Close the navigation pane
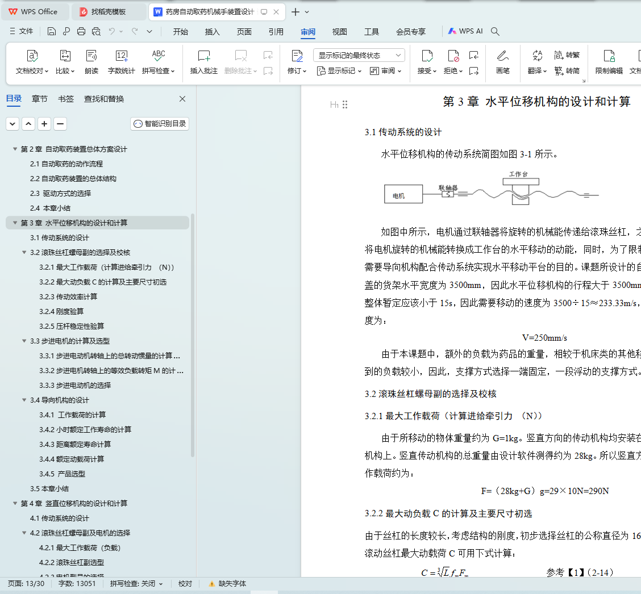The image size is (641, 594). [182, 99]
